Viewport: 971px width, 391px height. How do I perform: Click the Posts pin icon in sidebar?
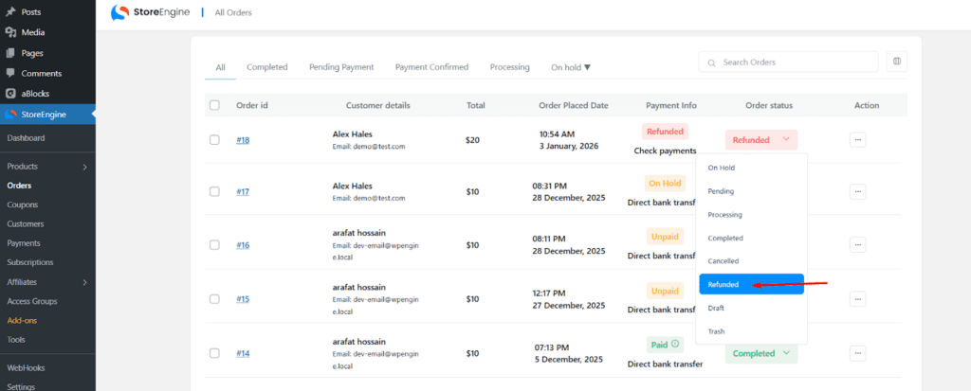(x=9, y=11)
